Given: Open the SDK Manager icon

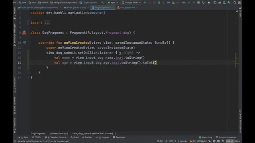Looking at the screenshot, I should click(x=229, y=2).
